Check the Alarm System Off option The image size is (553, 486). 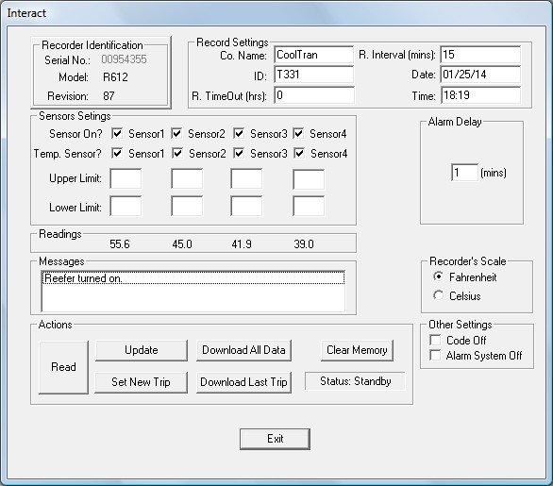pos(435,355)
